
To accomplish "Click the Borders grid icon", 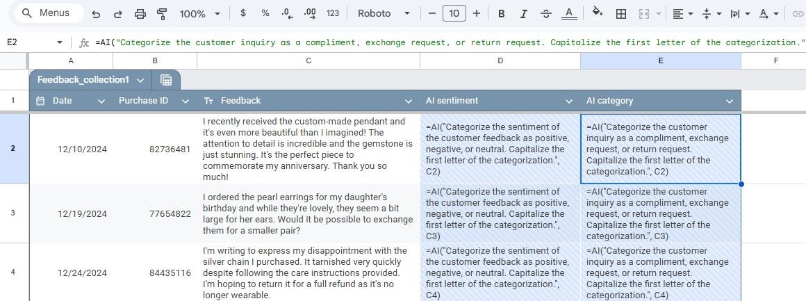I will [x=621, y=14].
